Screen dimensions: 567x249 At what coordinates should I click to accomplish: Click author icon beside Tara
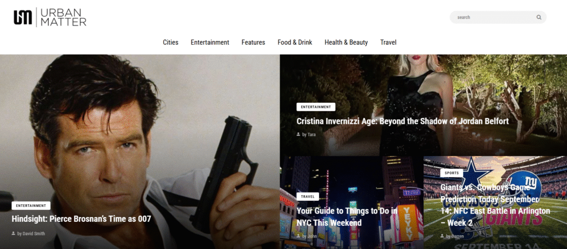(x=298, y=134)
